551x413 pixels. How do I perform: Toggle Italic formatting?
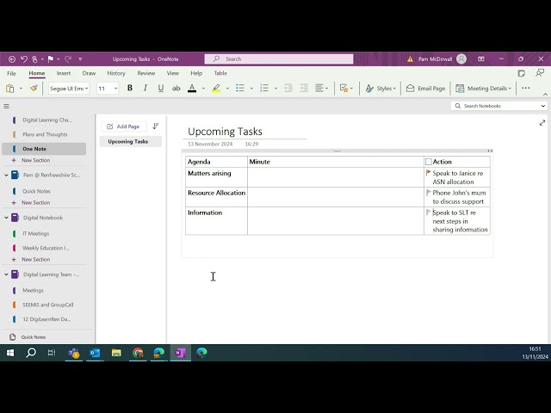[x=145, y=88]
